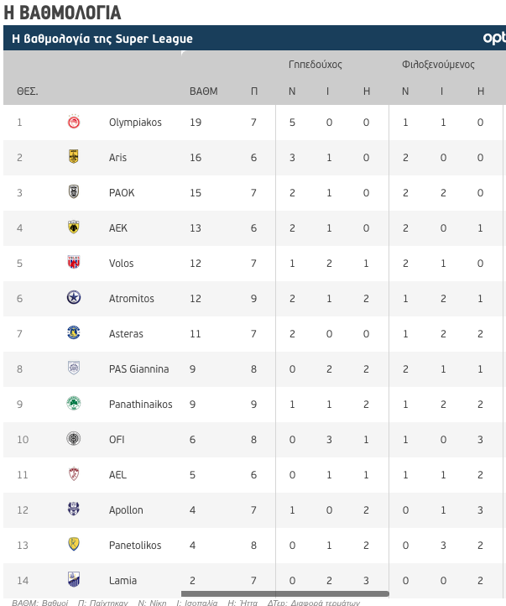Select the PAOK crest icon
The height and width of the screenshot is (606, 506).
point(73,191)
